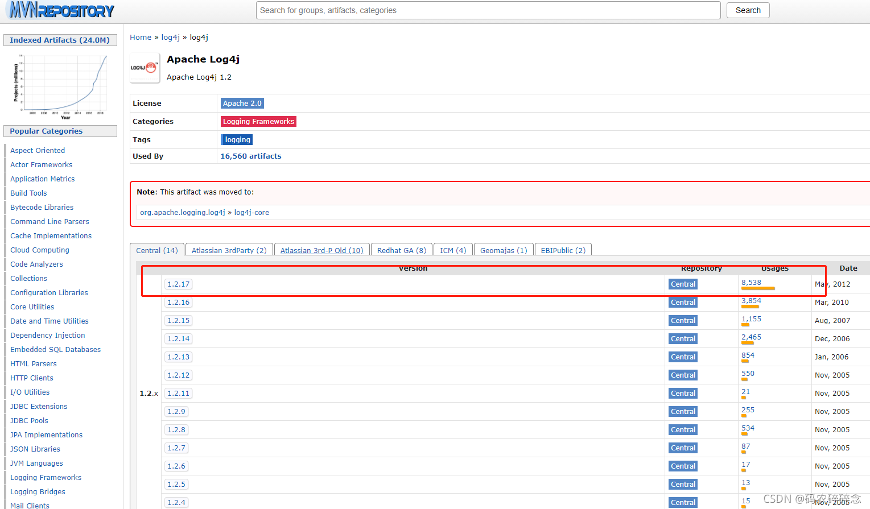Open JDBC Pools category
Viewport: 870px width, 509px height.
click(x=29, y=421)
